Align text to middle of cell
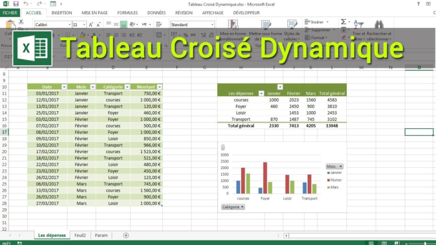Viewport: 436px width, 245px height. pyautogui.click(x=116, y=24)
